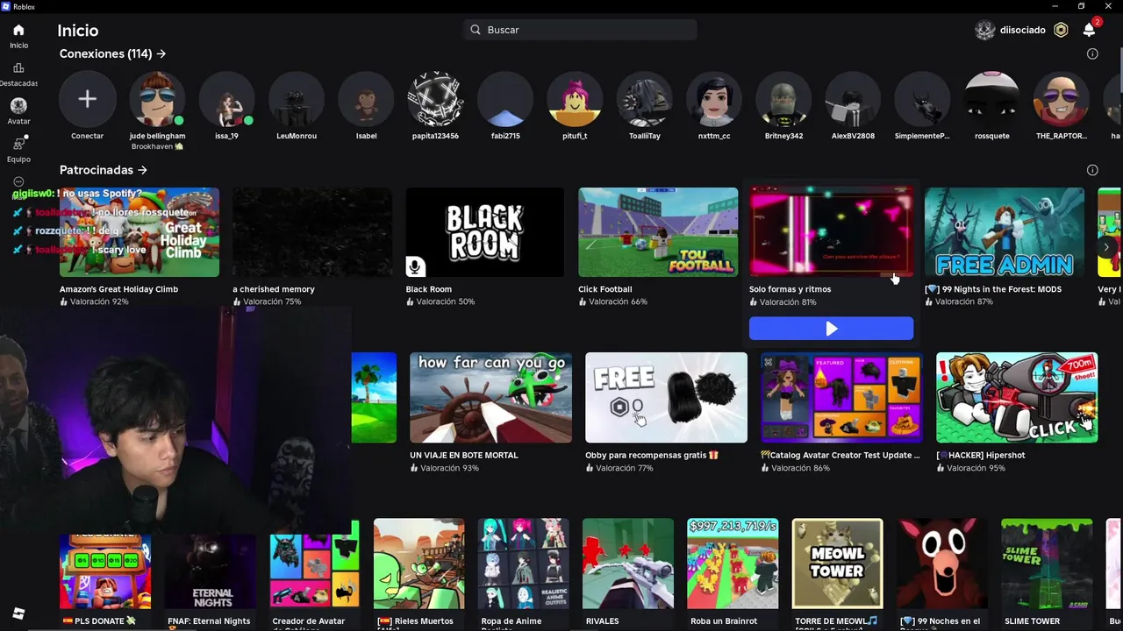Image resolution: width=1123 pixels, height=631 pixels.
Task: Open the Click Football game thumbnail
Action: point(658,232)
